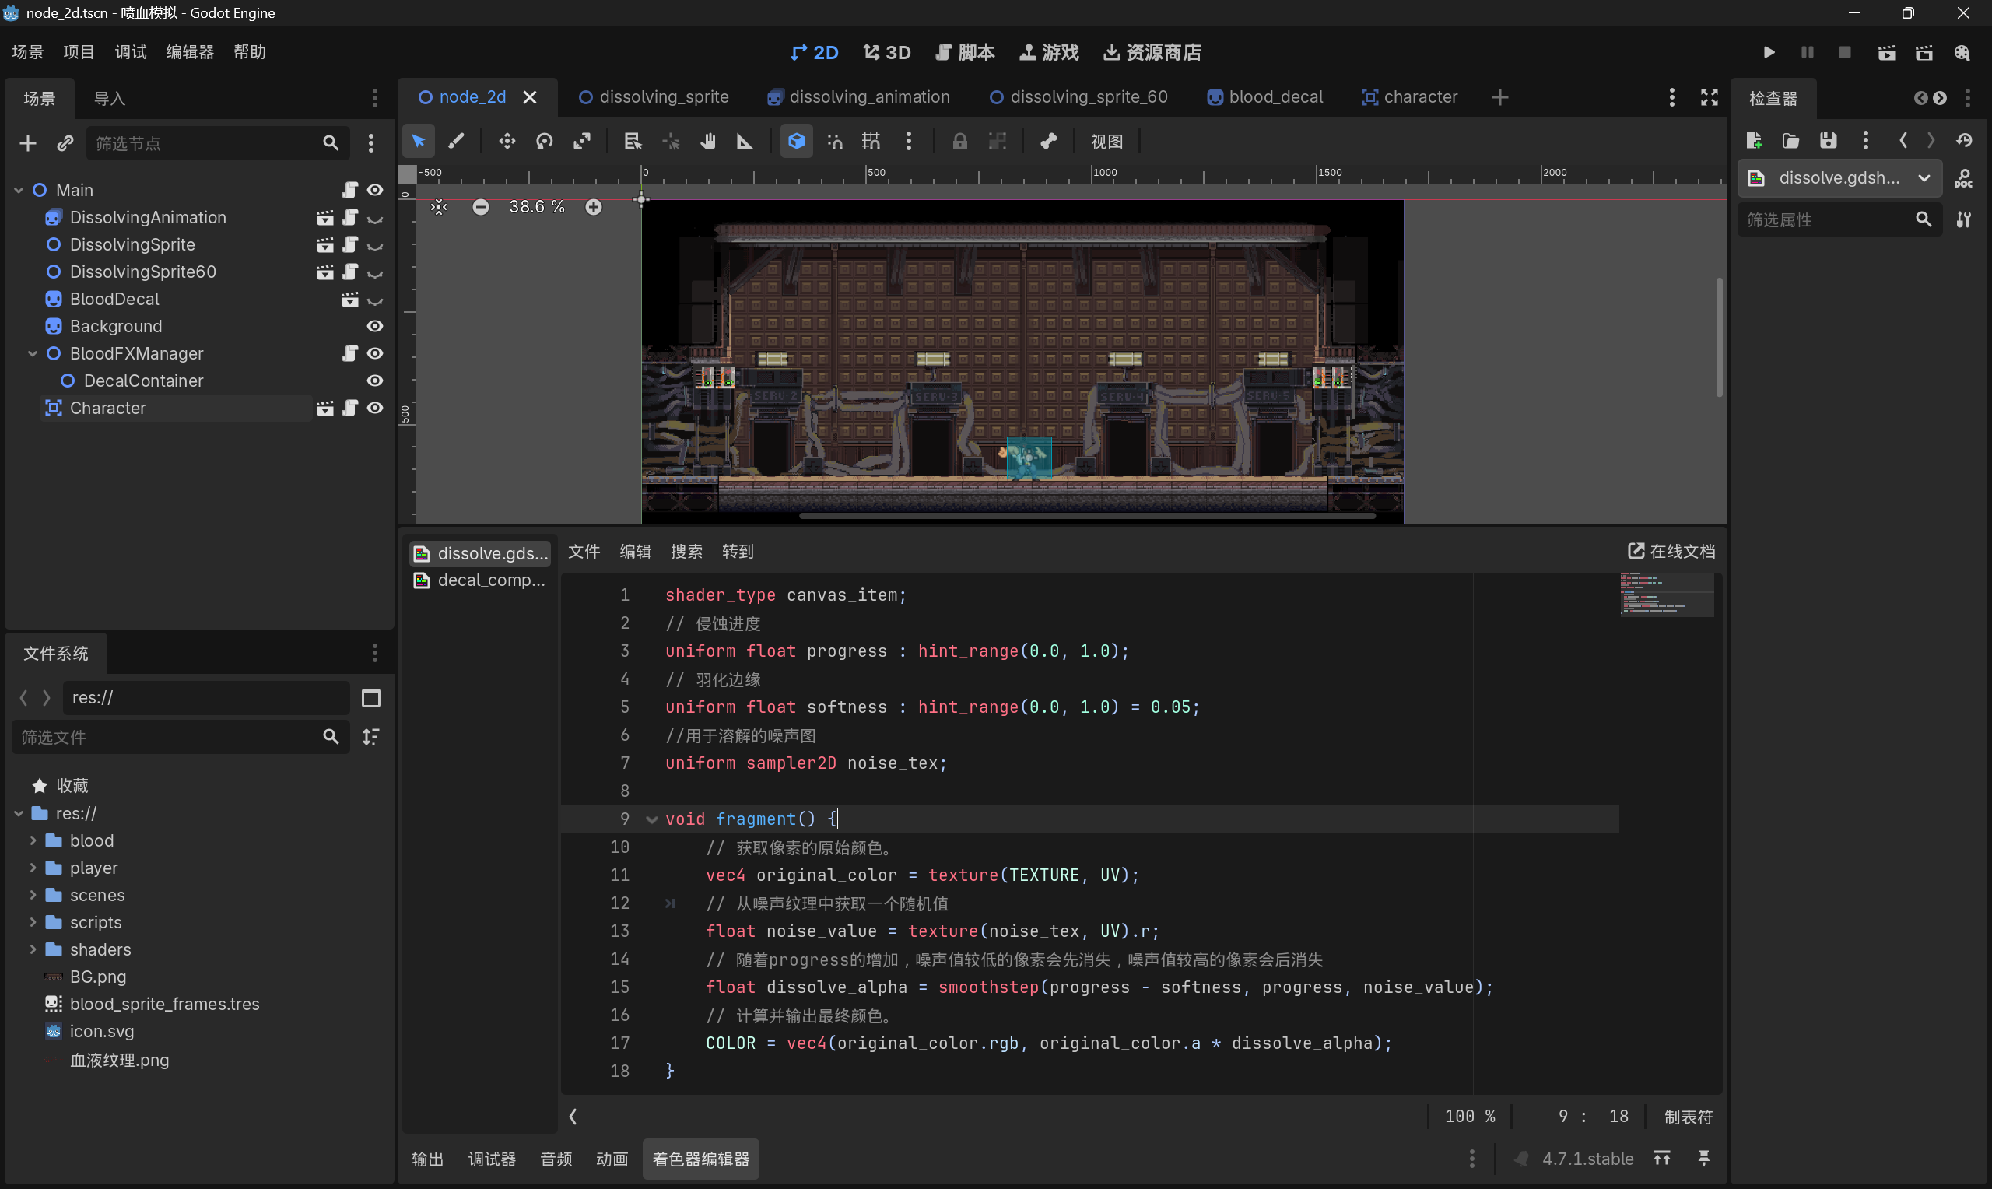Open the 编辑器 menu

190,52
